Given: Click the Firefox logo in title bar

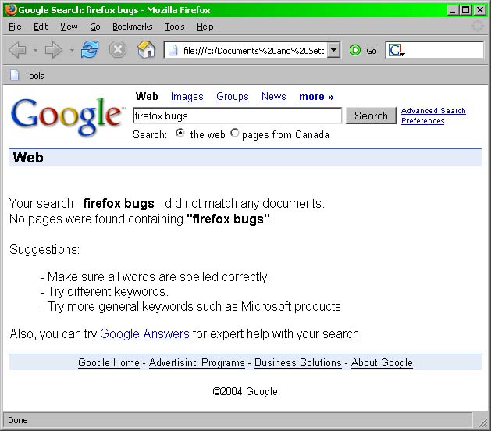Looking at the screenshot, I should pos(10,9).
